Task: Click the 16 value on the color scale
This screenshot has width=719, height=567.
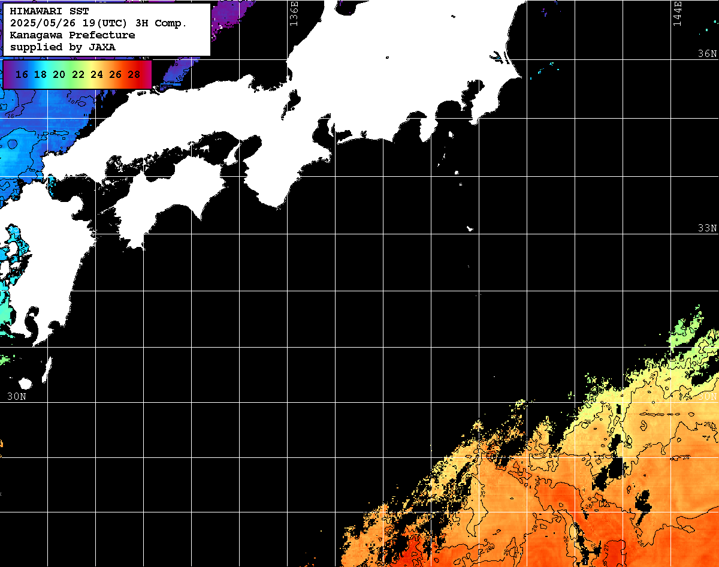Action: [x=22, y=74]
